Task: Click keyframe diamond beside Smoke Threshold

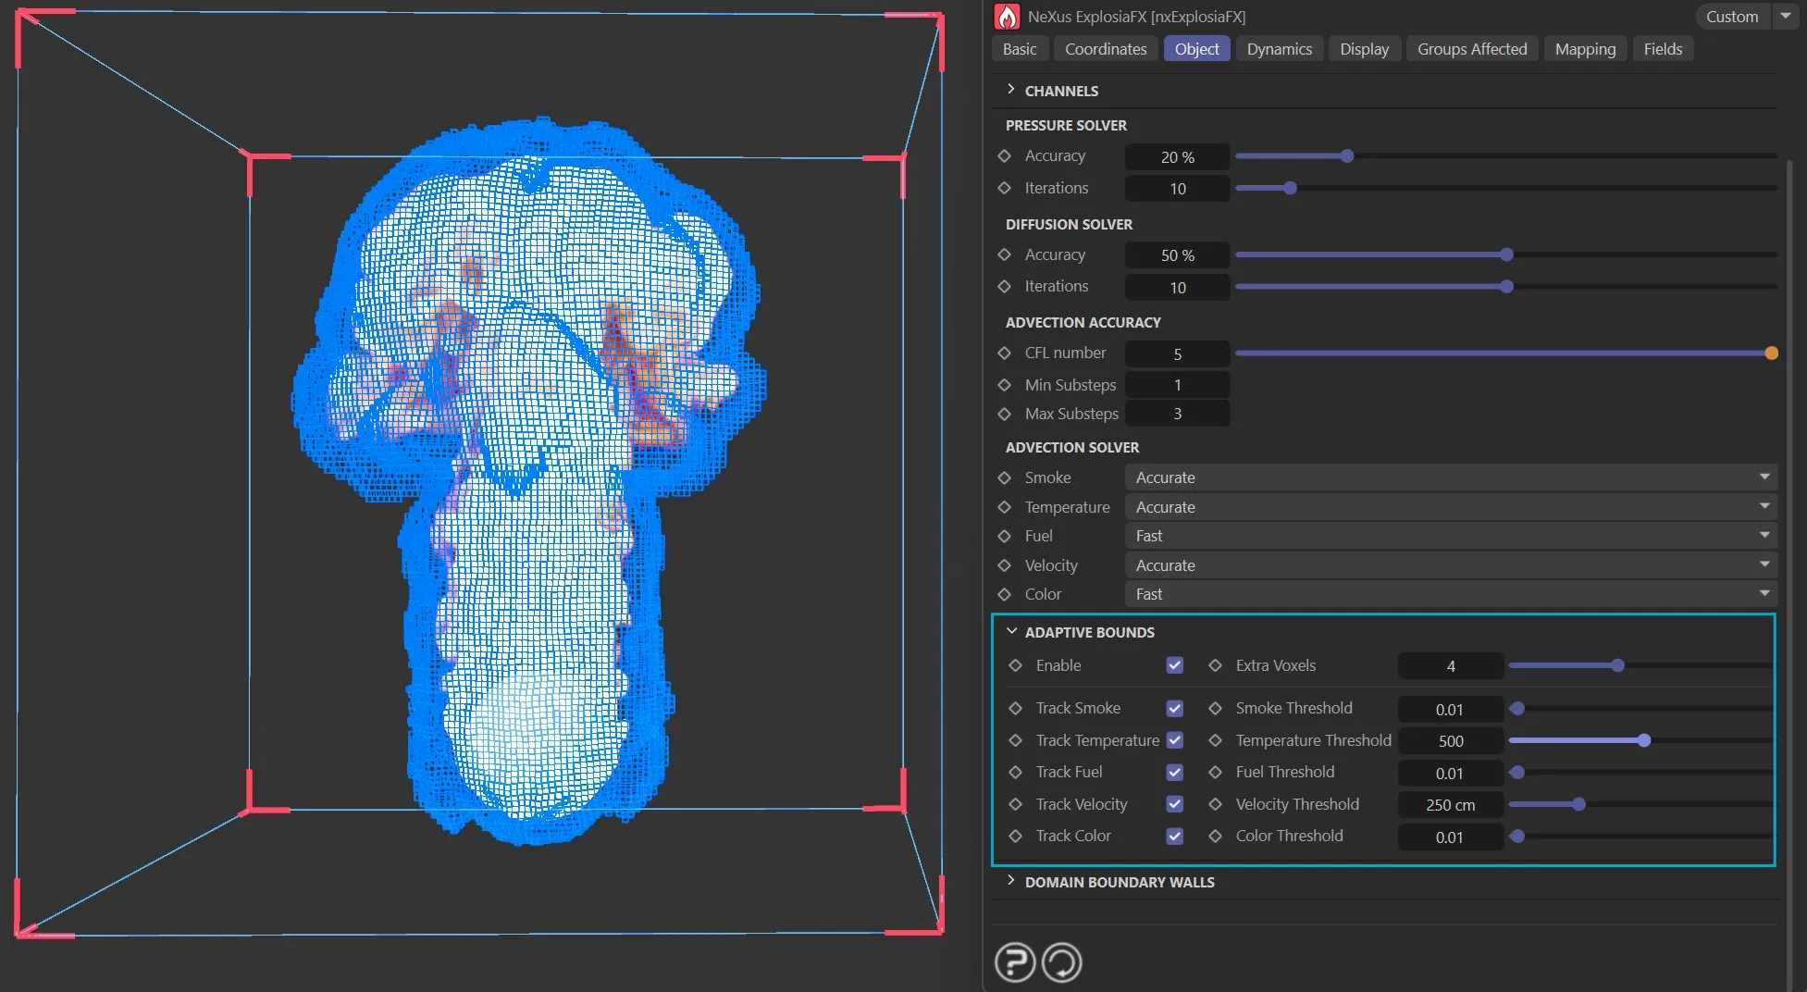Action: coord(1216,708)
